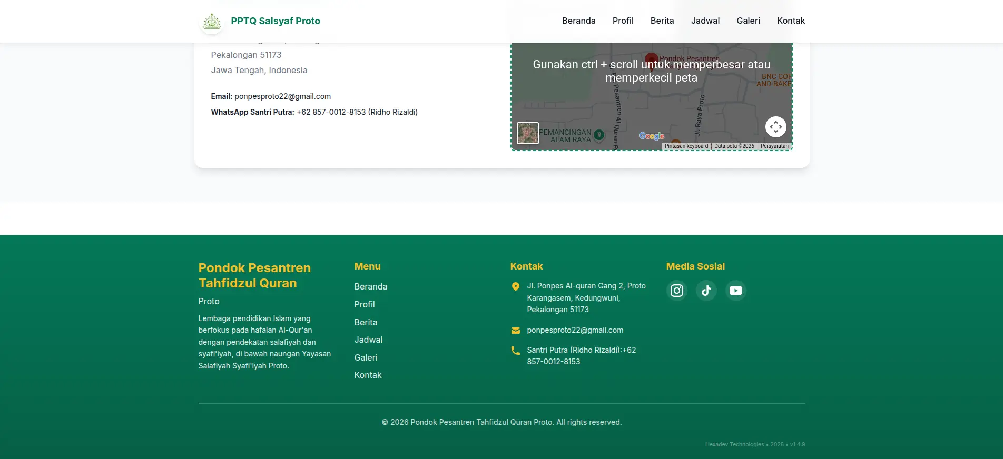Open the TikTok social media icon
This screenshot has height=459, width=1003.
[x=706, y=291]
